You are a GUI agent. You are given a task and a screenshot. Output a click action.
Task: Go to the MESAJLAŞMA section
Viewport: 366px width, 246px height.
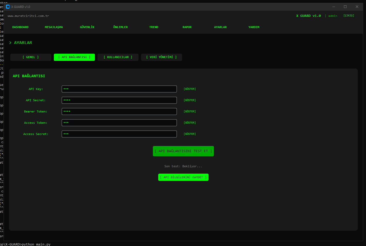click(x=54, y=27)
